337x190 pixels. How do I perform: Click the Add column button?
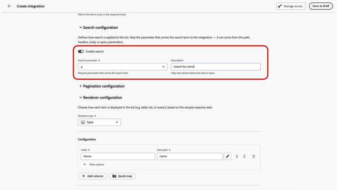(93, 176)
